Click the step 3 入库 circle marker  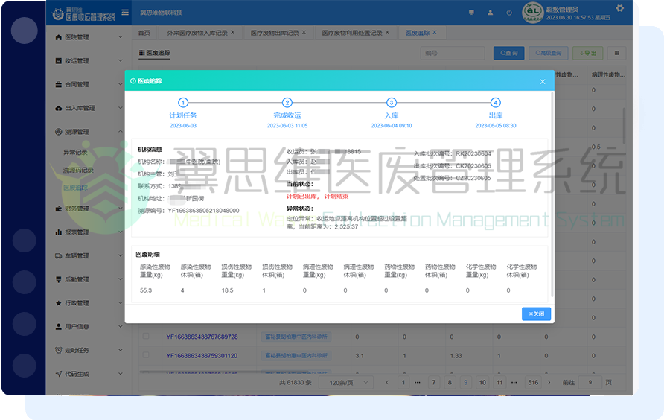pyautogui.click(x=392, y=103)
